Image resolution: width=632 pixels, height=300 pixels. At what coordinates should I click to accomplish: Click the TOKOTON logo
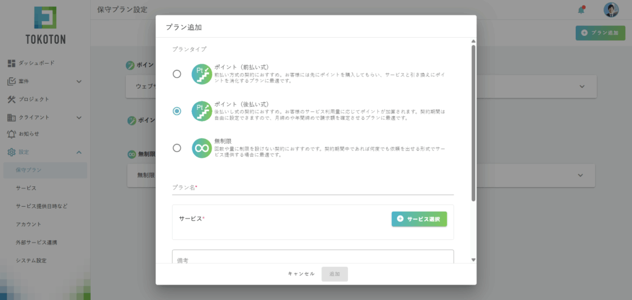pos(45,26)
